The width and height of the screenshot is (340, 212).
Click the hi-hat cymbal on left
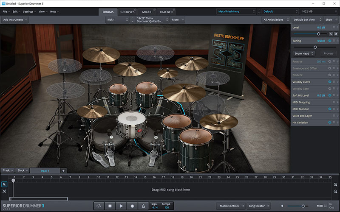click(x=92, y=112)
